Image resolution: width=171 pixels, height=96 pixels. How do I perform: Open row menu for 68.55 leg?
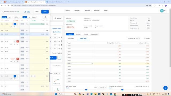pyautogui.click(x=59, y=41)
